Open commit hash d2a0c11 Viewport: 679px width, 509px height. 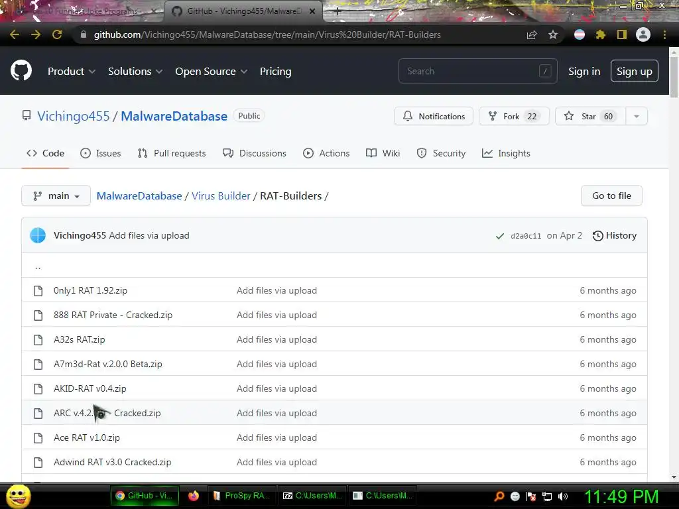click(x=526, y=236)
